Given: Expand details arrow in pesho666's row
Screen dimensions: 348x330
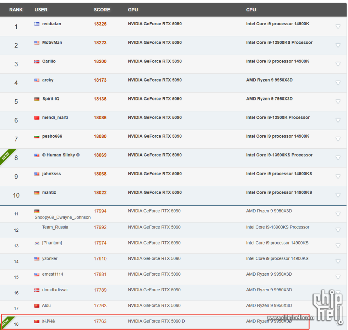Looking at the screenshot, I should point(338,139).
